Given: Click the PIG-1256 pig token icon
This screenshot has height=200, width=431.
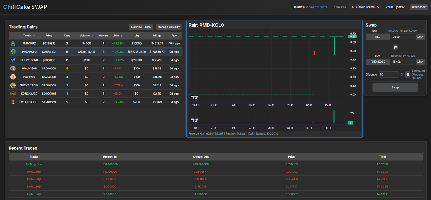Looking at the screenshot, I should 13,77.
